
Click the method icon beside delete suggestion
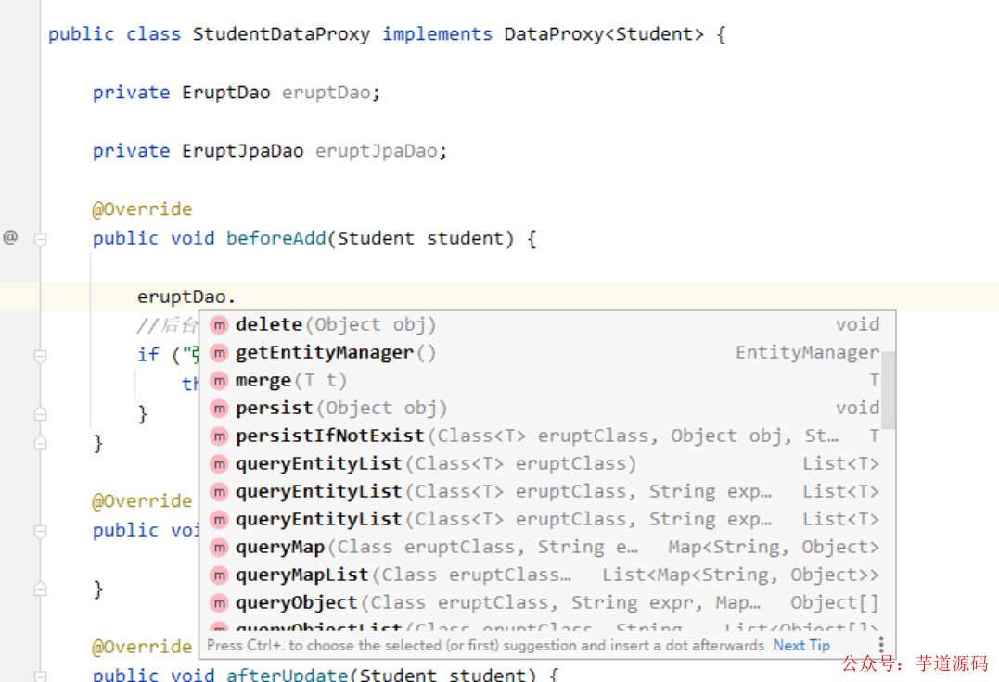pyautogui.click(x=219, y=325)
